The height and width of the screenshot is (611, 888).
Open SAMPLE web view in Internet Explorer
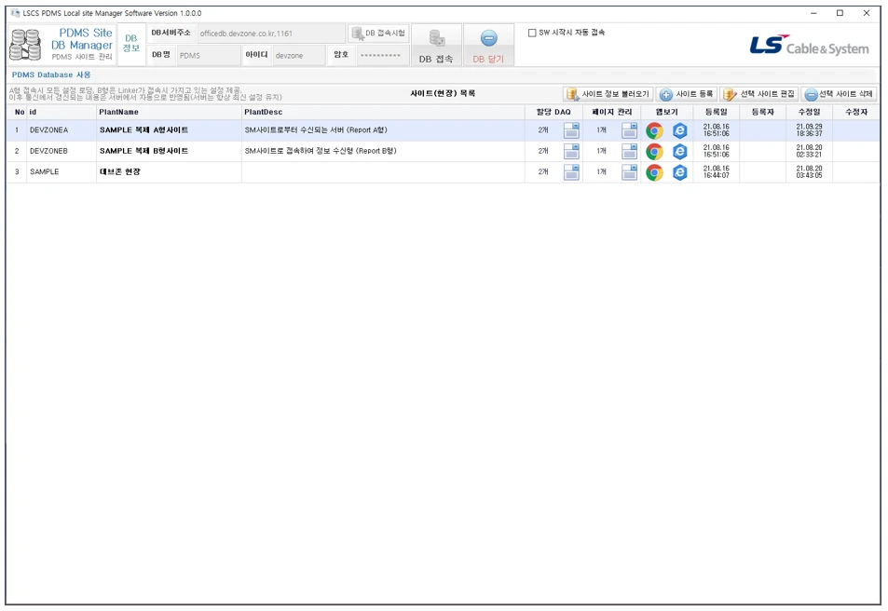click(x=679, y=172)
